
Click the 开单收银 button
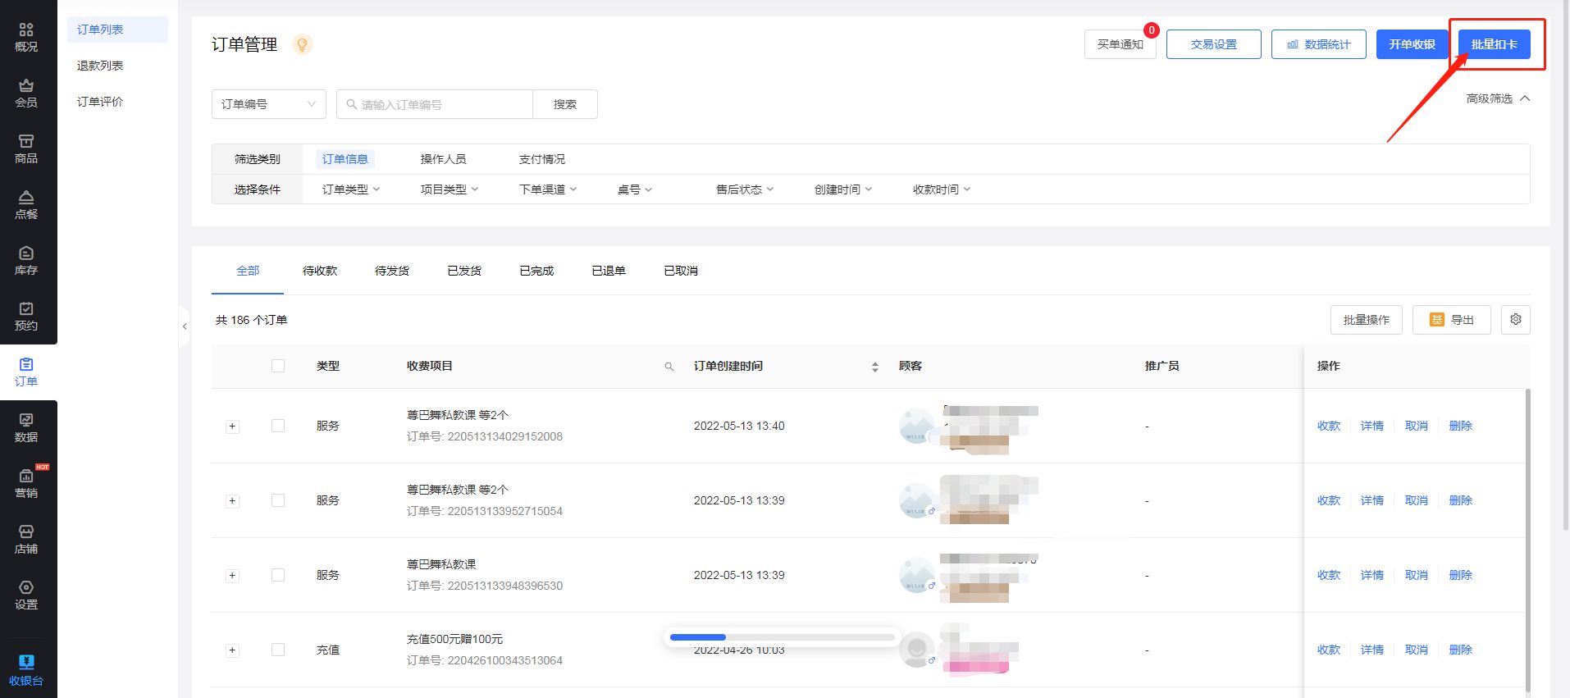[x=1412, y=44]
